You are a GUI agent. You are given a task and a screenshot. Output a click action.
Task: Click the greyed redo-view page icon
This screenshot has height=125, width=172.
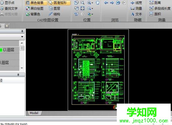coord(124,3)
